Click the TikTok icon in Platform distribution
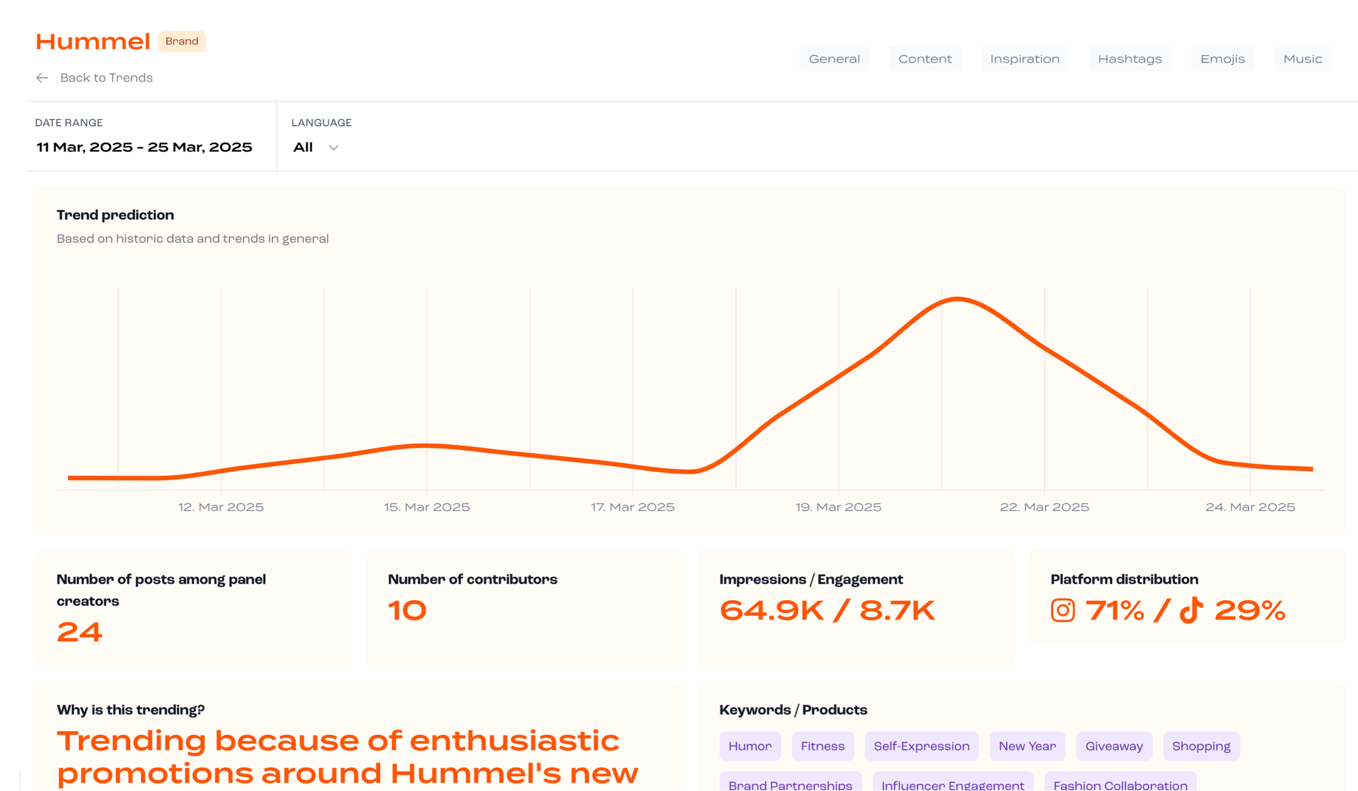 click(1191, 611)
